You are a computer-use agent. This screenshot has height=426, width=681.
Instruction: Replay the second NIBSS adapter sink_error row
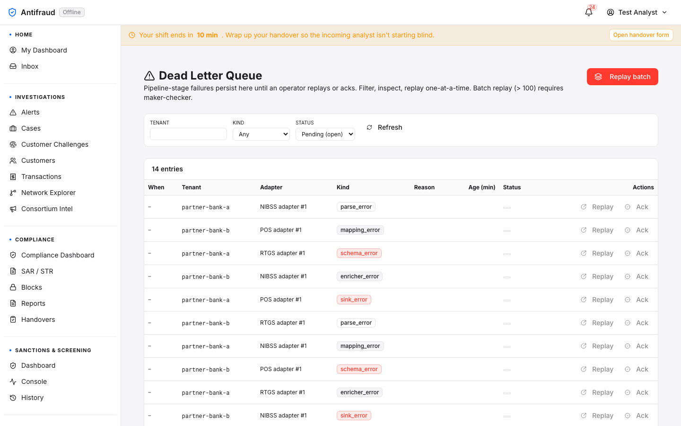coord(597,416)
